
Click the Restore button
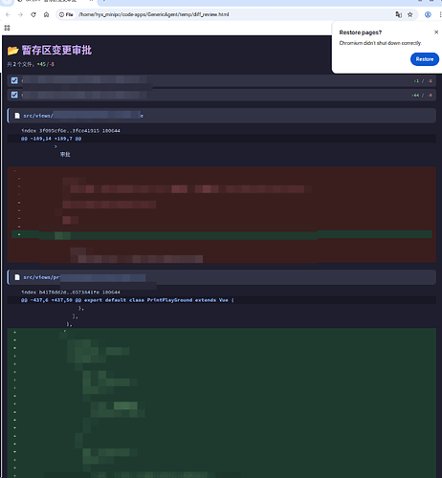click(425, 59)
